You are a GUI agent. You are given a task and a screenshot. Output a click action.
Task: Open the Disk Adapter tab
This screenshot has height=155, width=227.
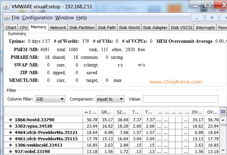pyautogui.click(x=155, y=27)
